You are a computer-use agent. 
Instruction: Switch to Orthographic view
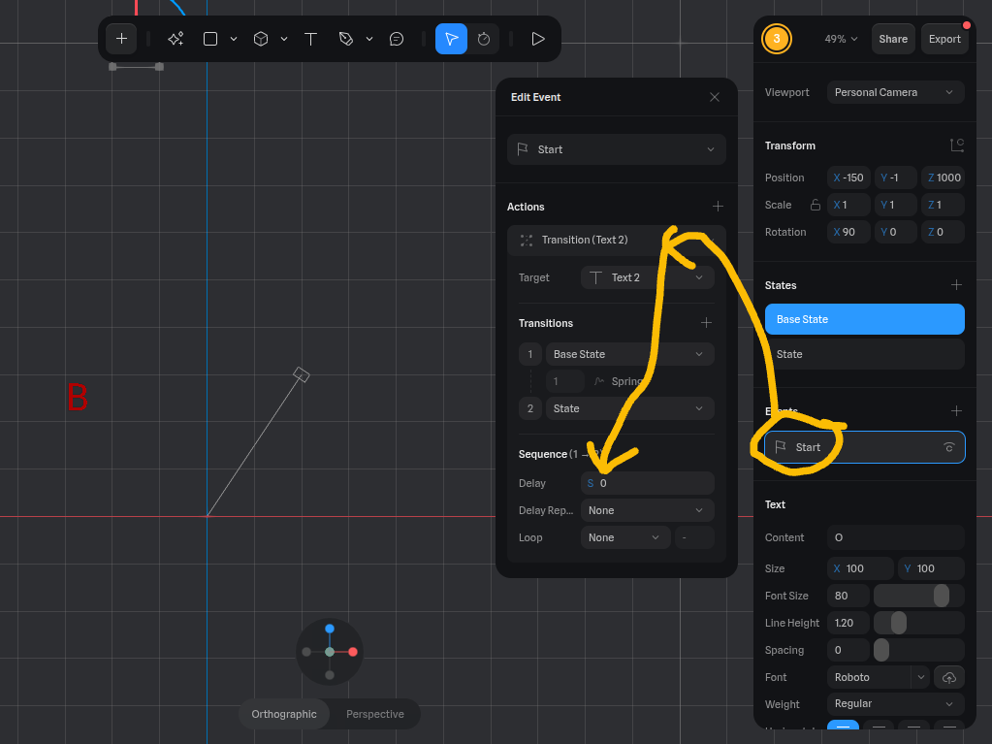click(284, 714)
